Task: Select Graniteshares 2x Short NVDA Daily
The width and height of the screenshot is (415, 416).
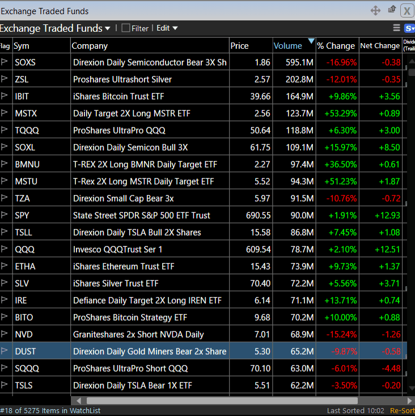Action: tap(150, 334)
